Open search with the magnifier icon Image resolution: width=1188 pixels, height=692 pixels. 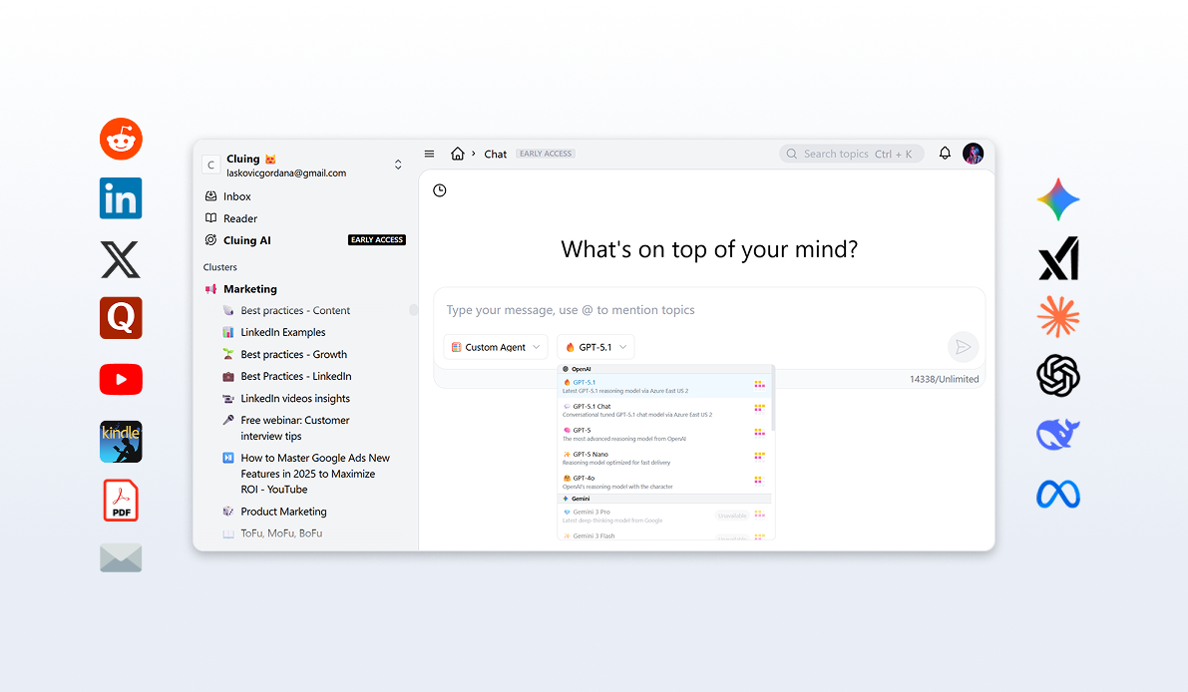(x=791, y=153)
